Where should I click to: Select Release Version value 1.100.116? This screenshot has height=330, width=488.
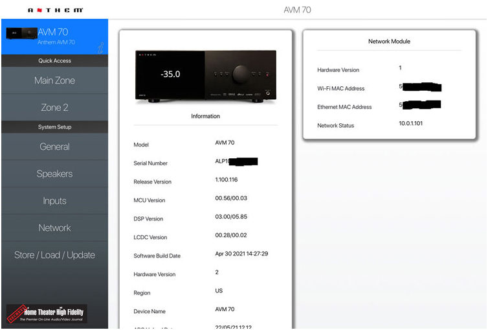227,180
